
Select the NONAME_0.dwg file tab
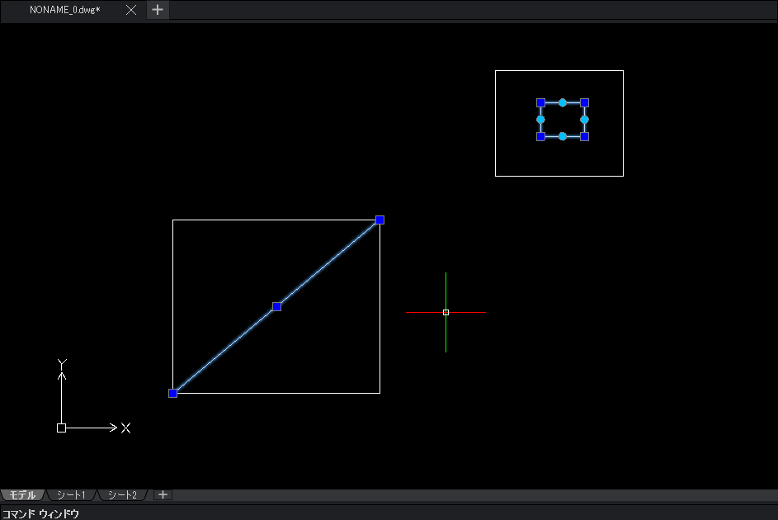[65, 10]
